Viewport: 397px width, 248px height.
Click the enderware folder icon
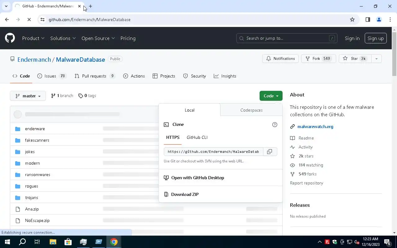tap(18, 129)
